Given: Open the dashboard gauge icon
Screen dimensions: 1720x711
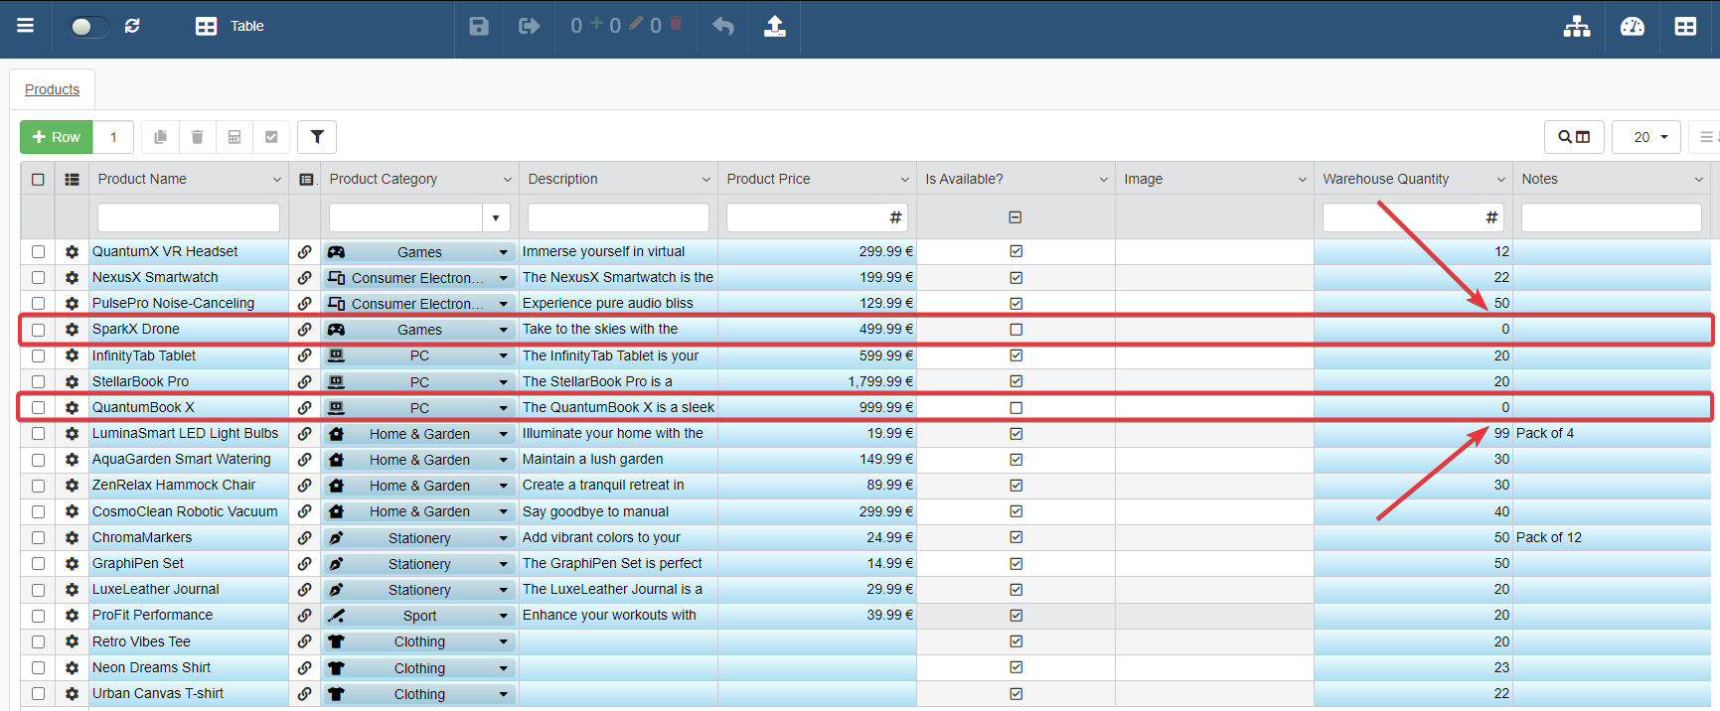Looking at the screenshot, I should tap(1632, 26).
